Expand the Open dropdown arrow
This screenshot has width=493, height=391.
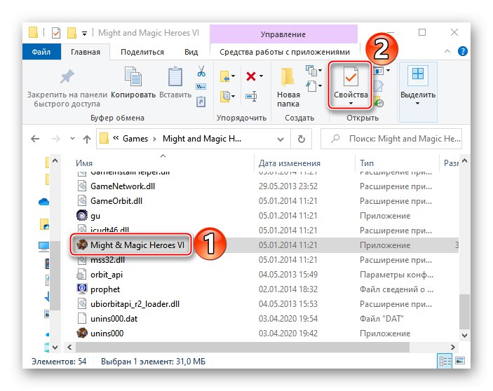click(x=389, y=70)
